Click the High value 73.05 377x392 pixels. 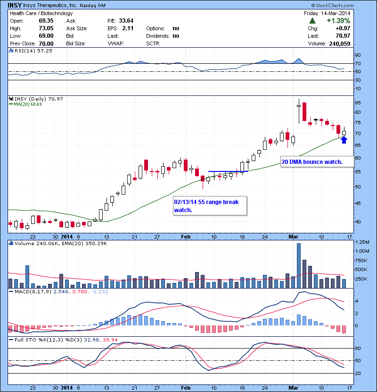coord(46,28)
